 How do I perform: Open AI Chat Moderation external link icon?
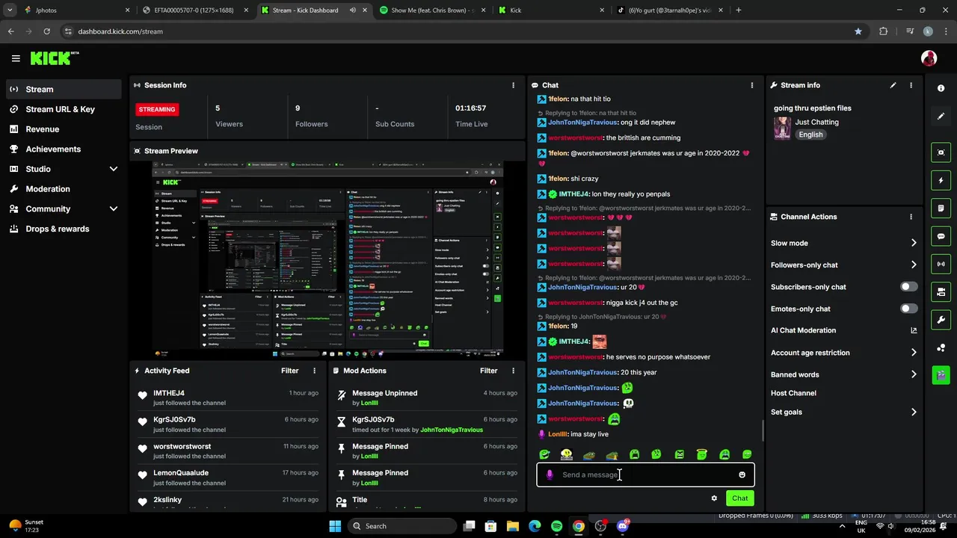click(914, 330)
